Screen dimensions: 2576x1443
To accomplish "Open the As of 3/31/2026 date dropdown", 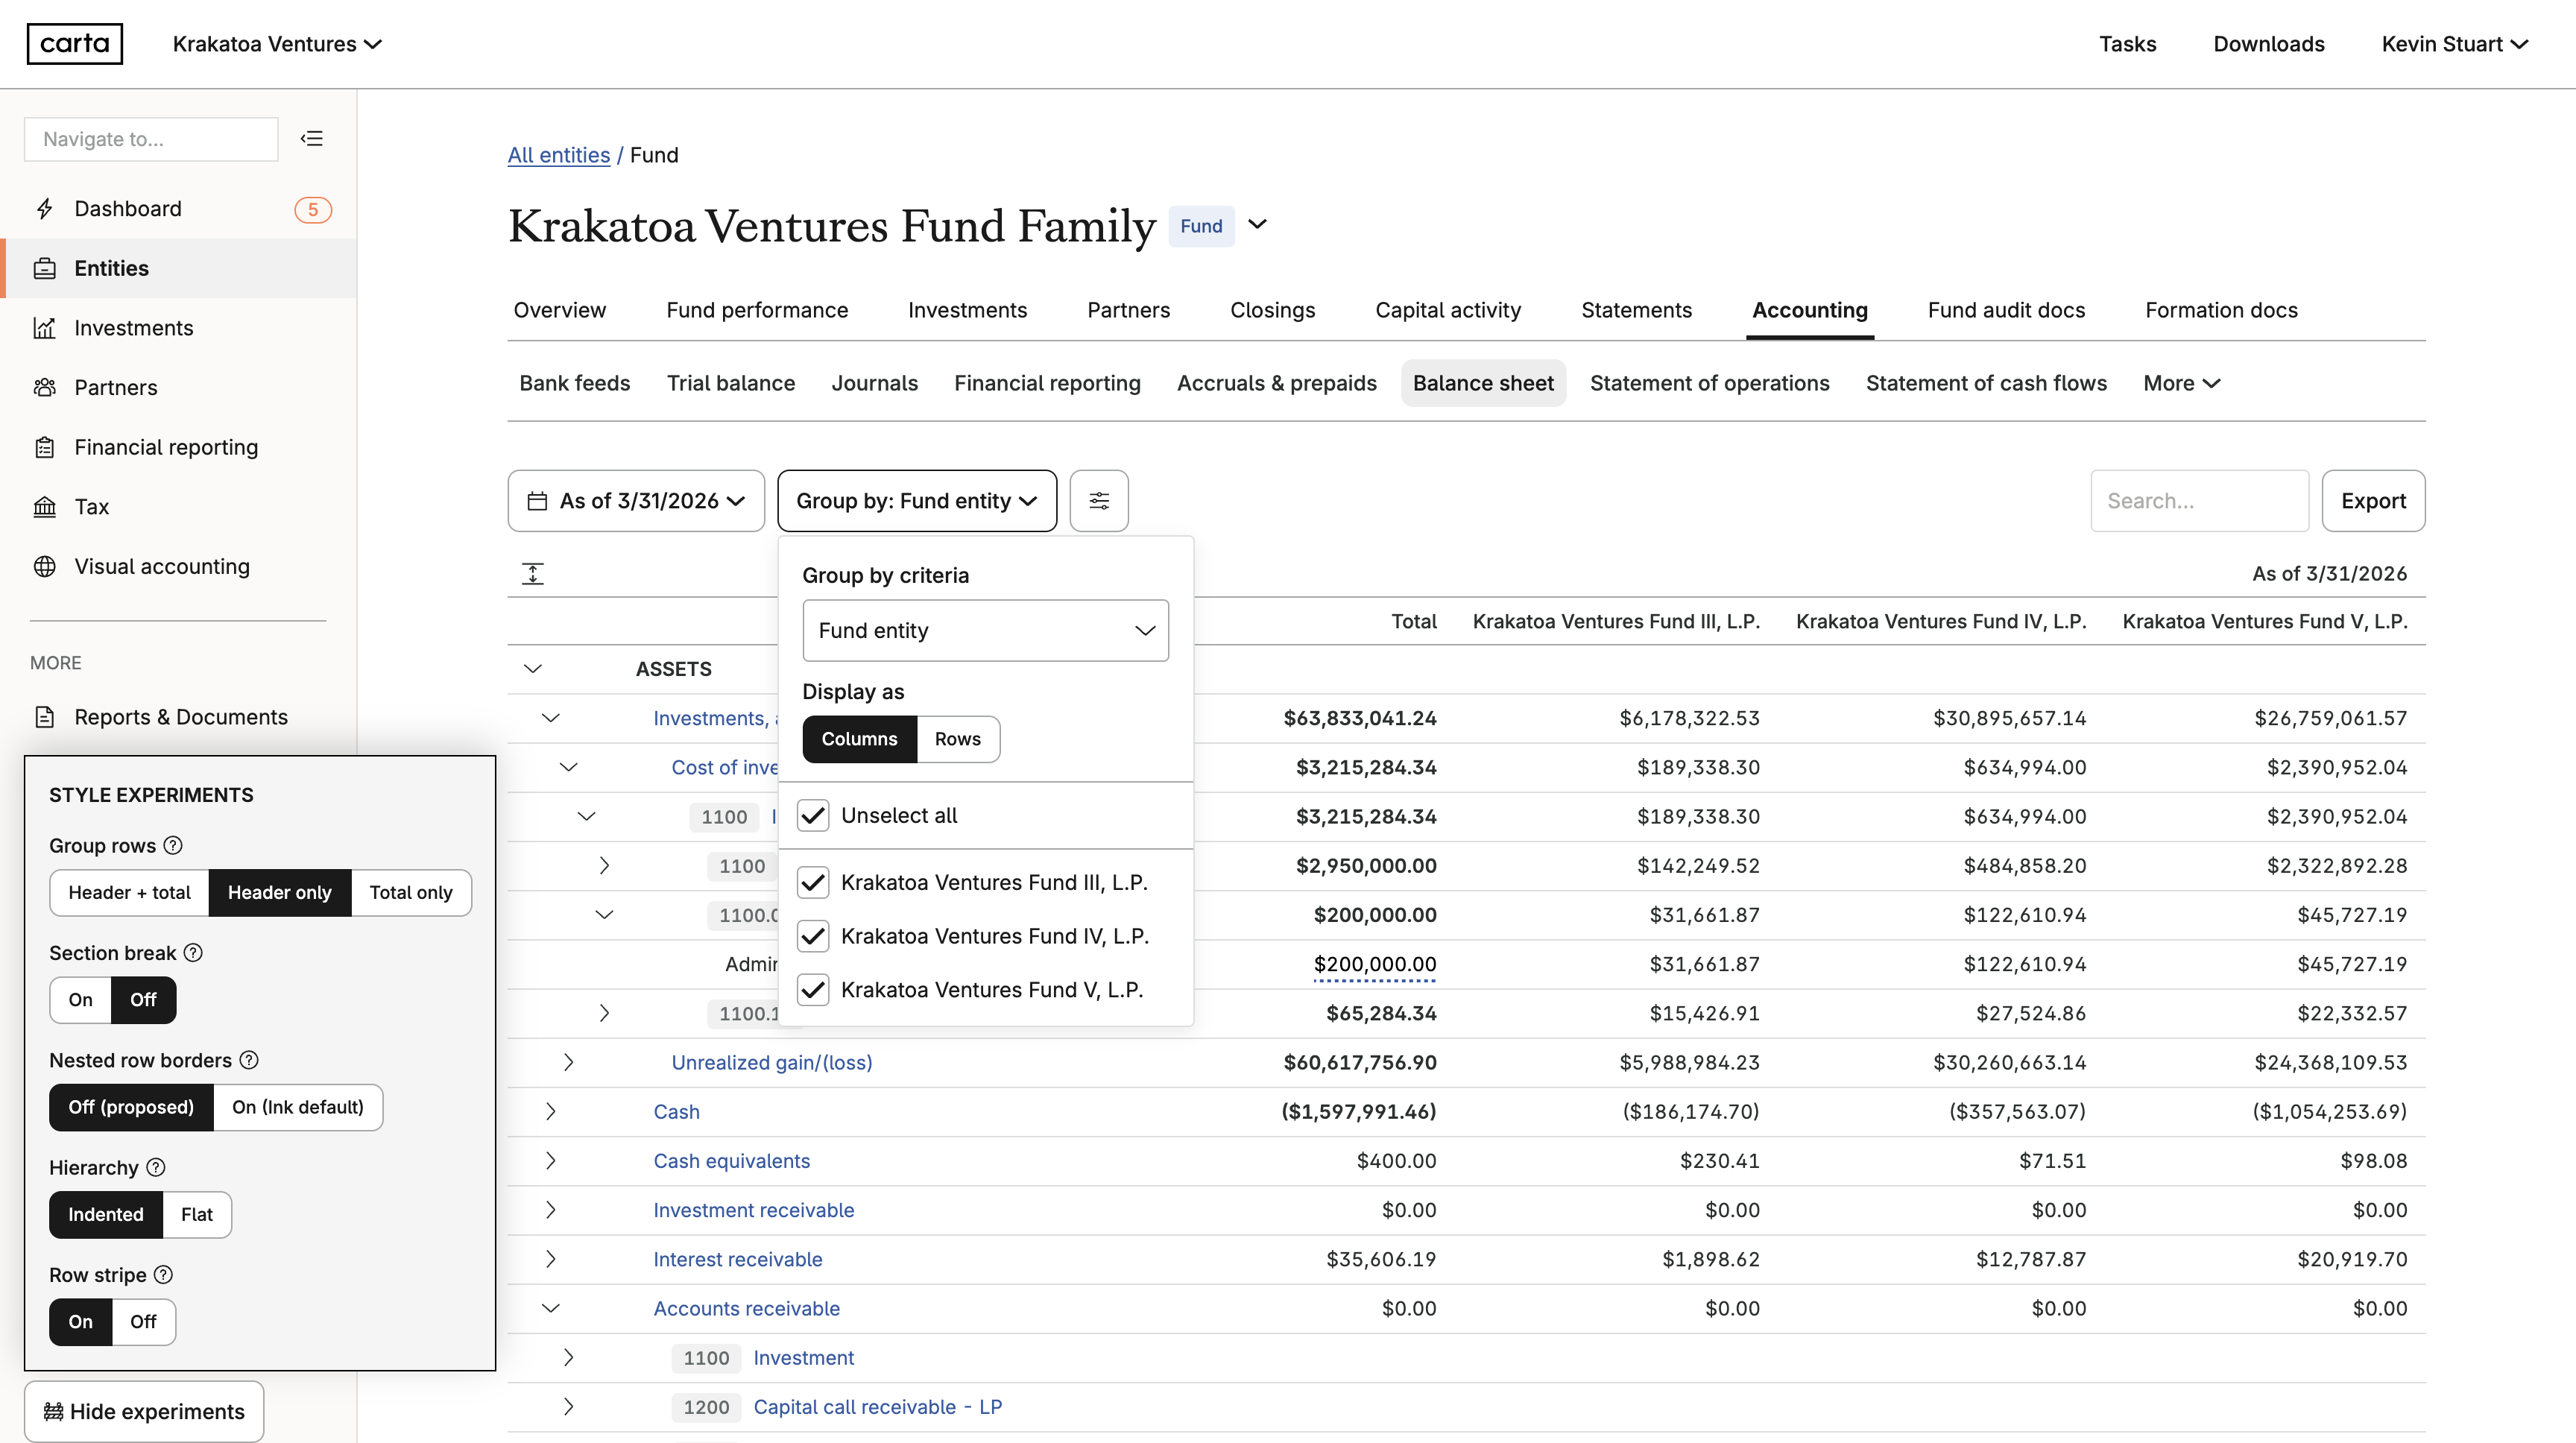I will 636,501.
